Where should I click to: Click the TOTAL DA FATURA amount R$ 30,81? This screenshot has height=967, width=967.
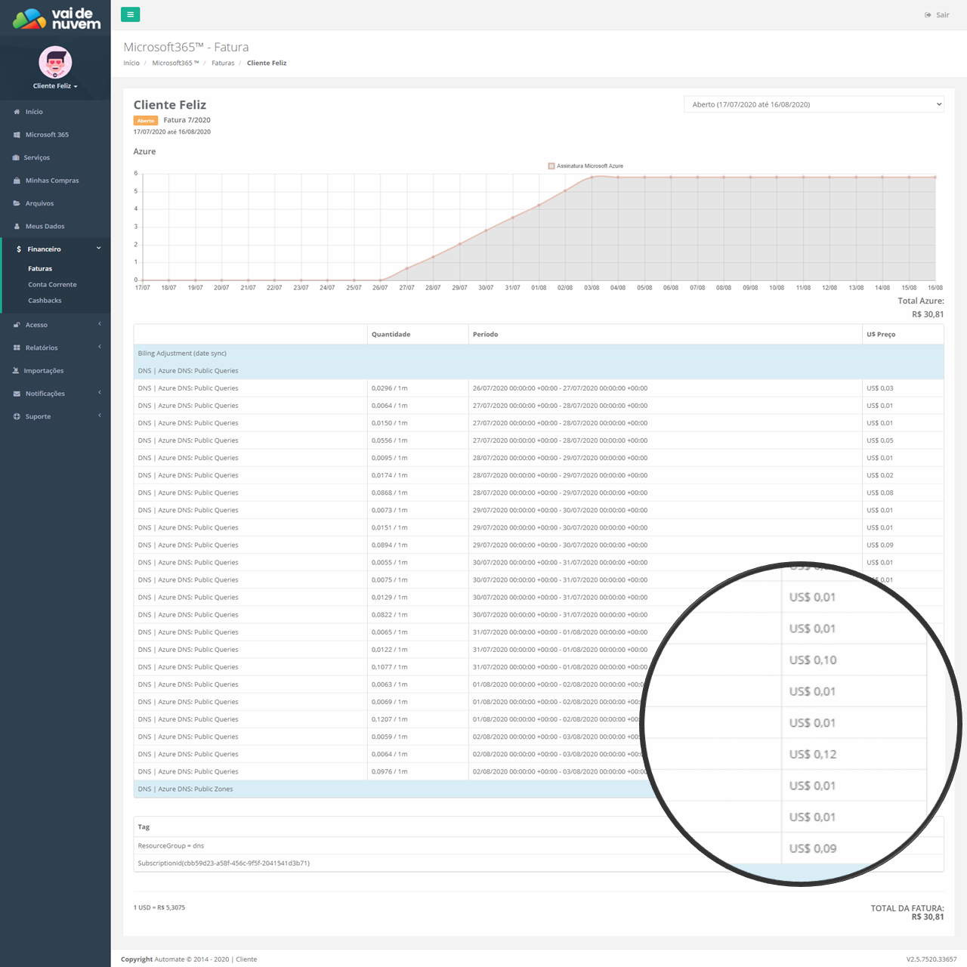click(x=928, y=917)
